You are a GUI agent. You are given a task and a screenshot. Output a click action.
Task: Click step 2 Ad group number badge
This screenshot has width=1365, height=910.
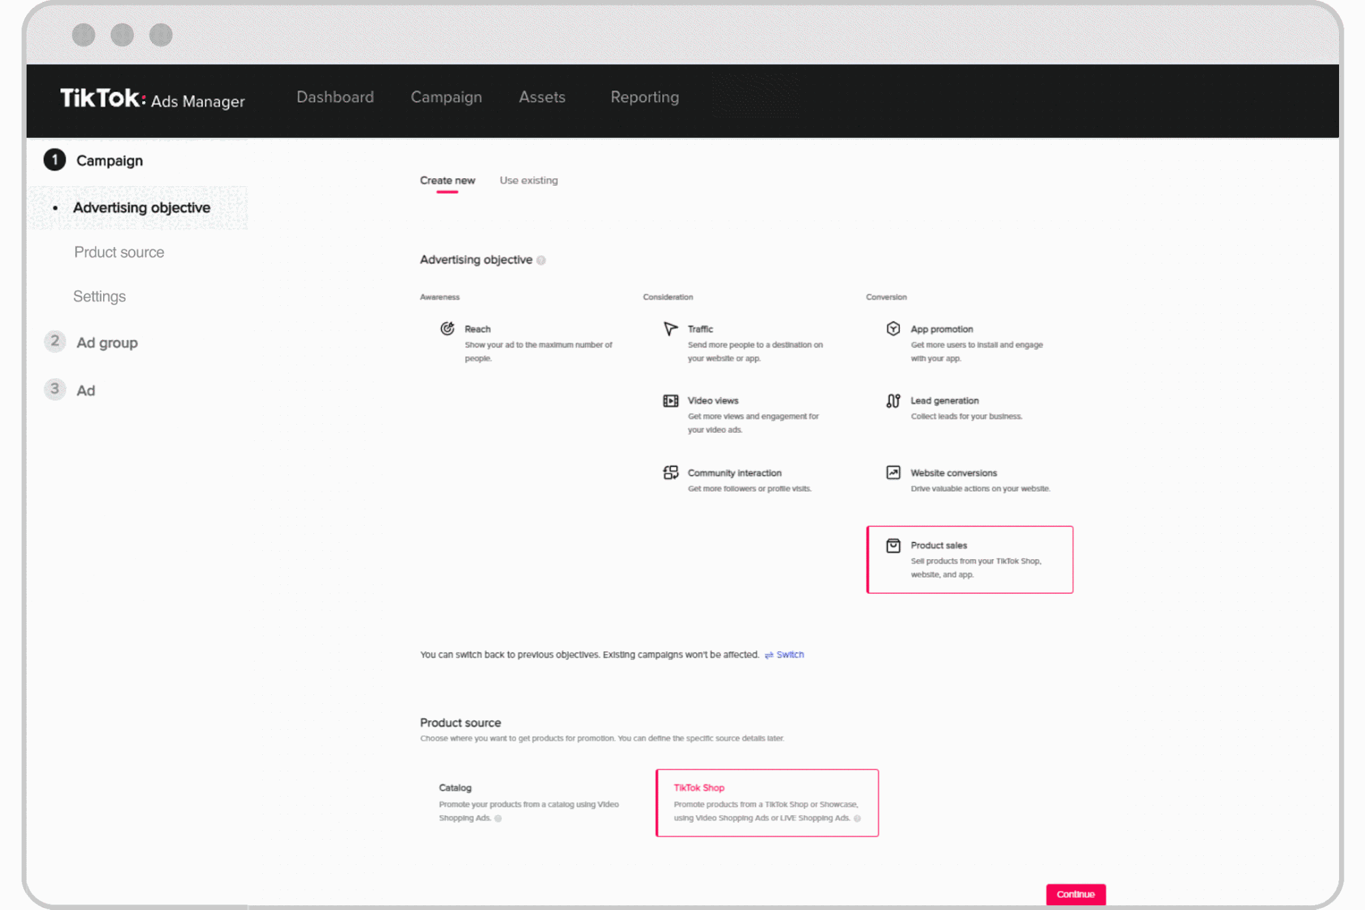click(55, 341)
